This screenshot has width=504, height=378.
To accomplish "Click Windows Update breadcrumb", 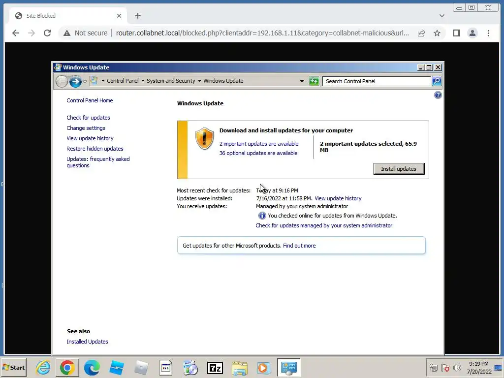I will (223, 81).
